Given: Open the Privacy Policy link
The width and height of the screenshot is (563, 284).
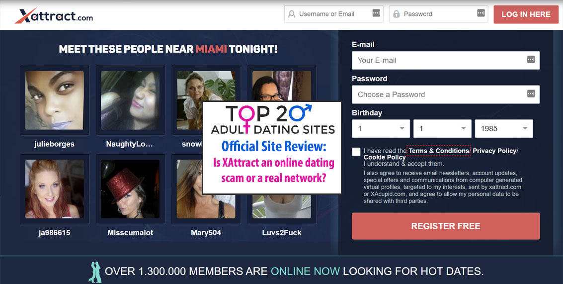Looking at the screenshot, I should (494, 151).
